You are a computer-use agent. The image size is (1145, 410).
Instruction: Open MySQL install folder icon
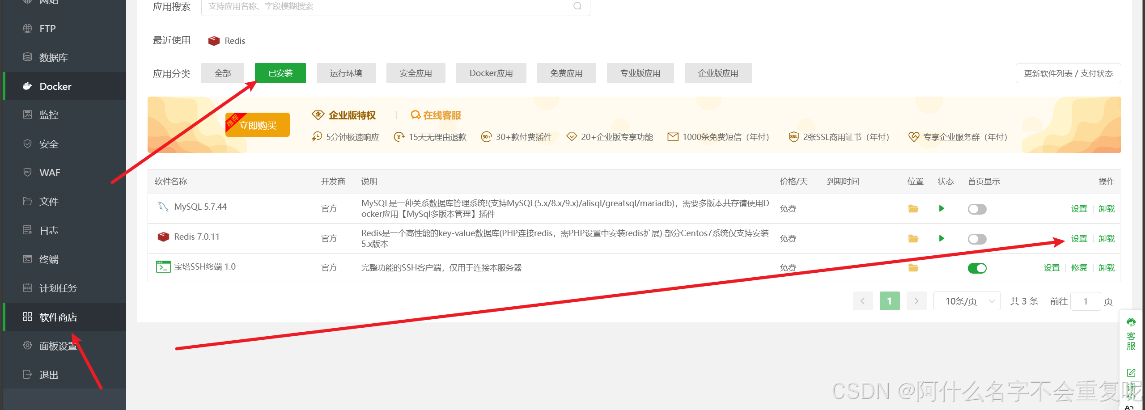pyautogui.click(x=913, y=208)
